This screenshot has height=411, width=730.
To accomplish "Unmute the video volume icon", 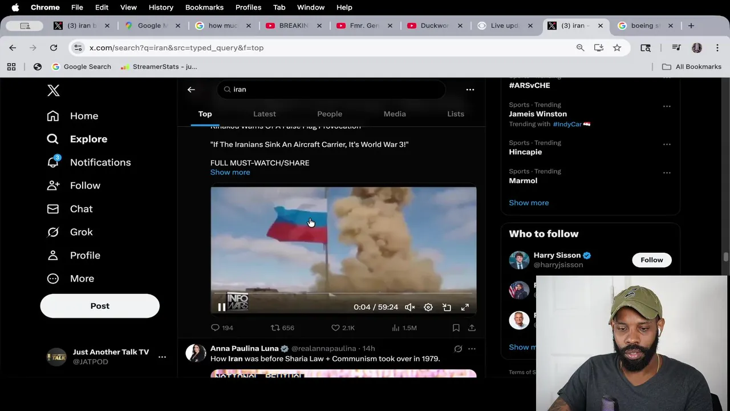I will [x=409, y=307].
